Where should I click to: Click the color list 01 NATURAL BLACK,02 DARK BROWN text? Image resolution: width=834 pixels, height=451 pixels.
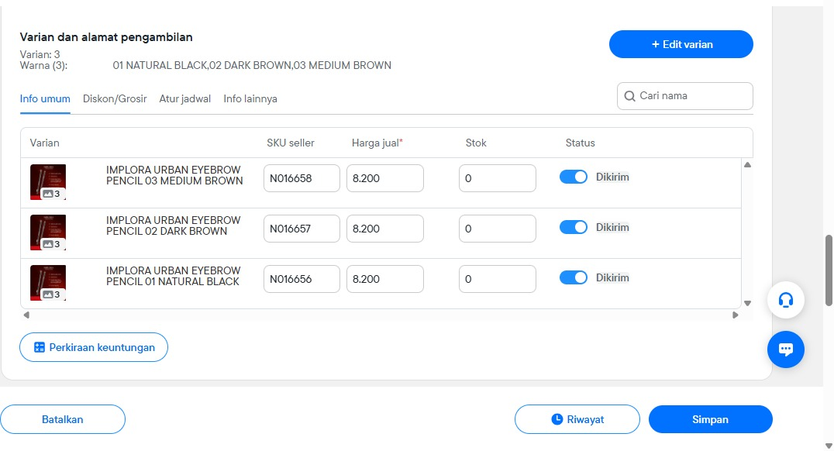252,65
